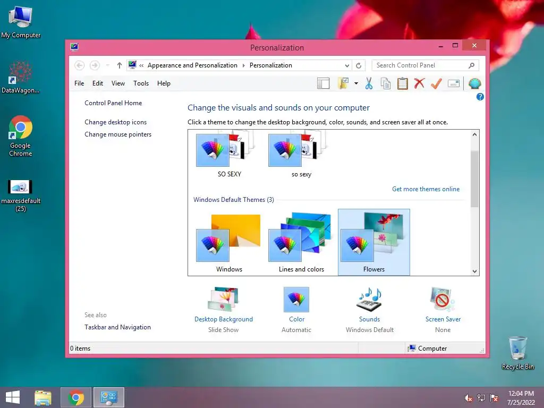Click the Personalization title bar icon
The height and width of the screenshot is (408, 544).
click(x=74, y=47)
